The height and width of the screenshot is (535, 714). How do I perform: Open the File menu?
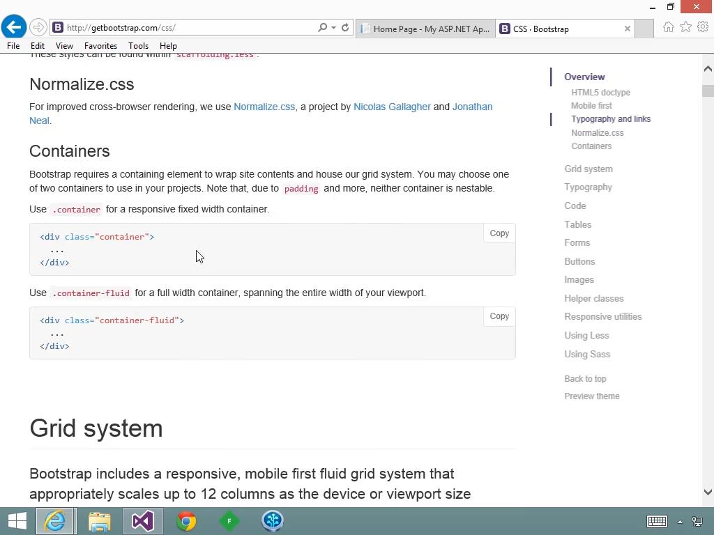pos(13,46)
